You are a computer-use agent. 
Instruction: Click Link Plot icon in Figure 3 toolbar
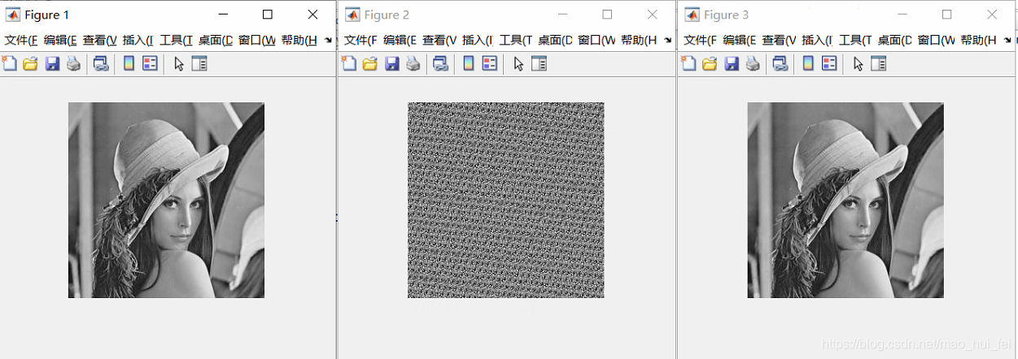tap(780, 63)
